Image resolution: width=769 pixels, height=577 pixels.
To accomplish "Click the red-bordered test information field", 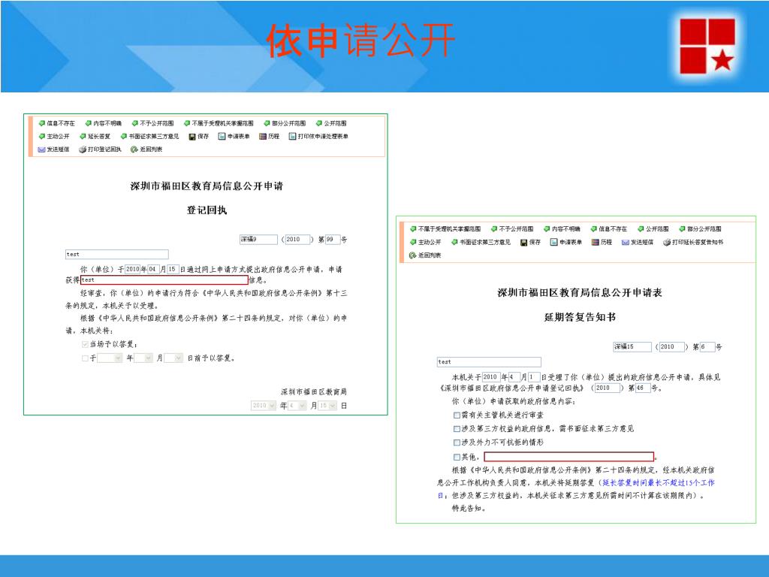I will tap(164, 279).
